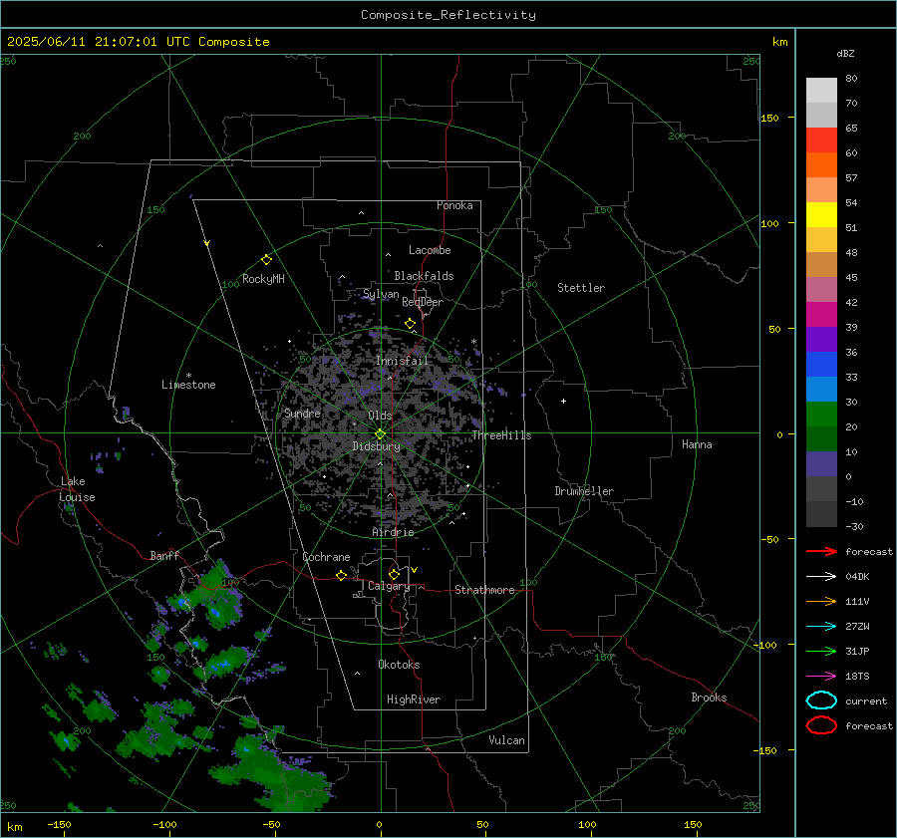Click the yellow diamond marker above Calgary
Viewport: 897px width, 838px height.
click(x=394, y=574)
